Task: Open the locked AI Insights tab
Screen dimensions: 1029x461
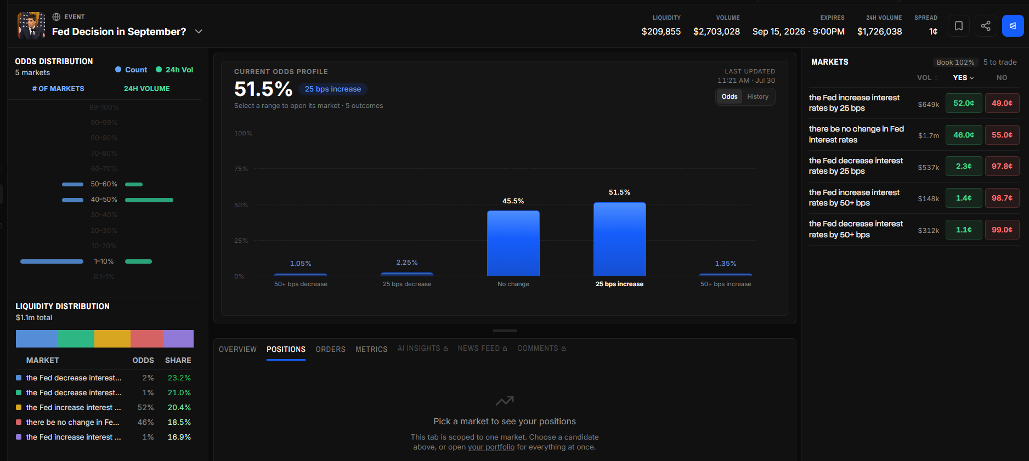Action: 422,349
